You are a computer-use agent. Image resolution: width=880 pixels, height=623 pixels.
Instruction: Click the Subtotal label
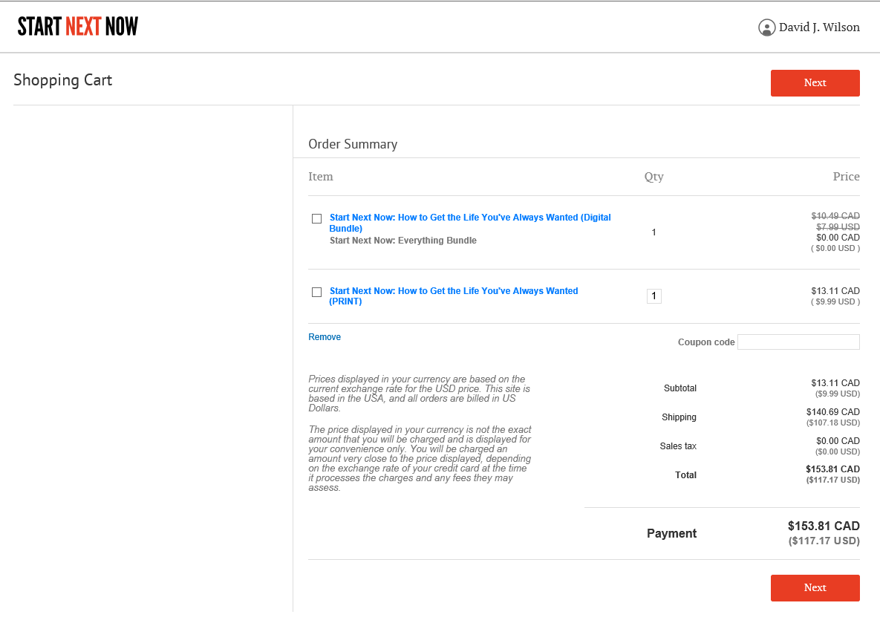tap(679, 388)
